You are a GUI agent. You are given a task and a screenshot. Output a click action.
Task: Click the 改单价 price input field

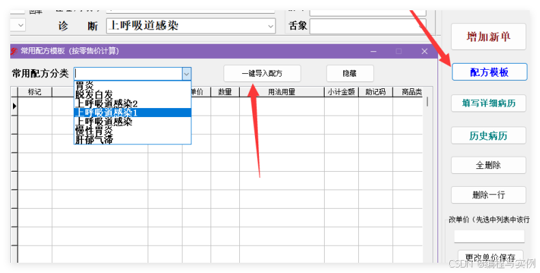click(489, 237)
